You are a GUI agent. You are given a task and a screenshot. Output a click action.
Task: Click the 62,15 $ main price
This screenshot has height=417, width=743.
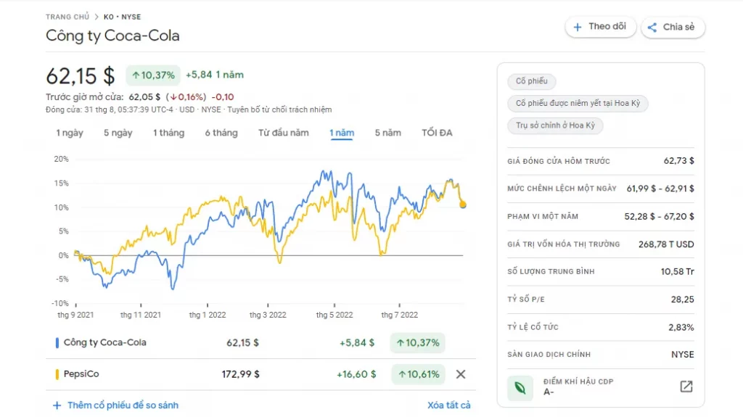[x=80, y=76]
